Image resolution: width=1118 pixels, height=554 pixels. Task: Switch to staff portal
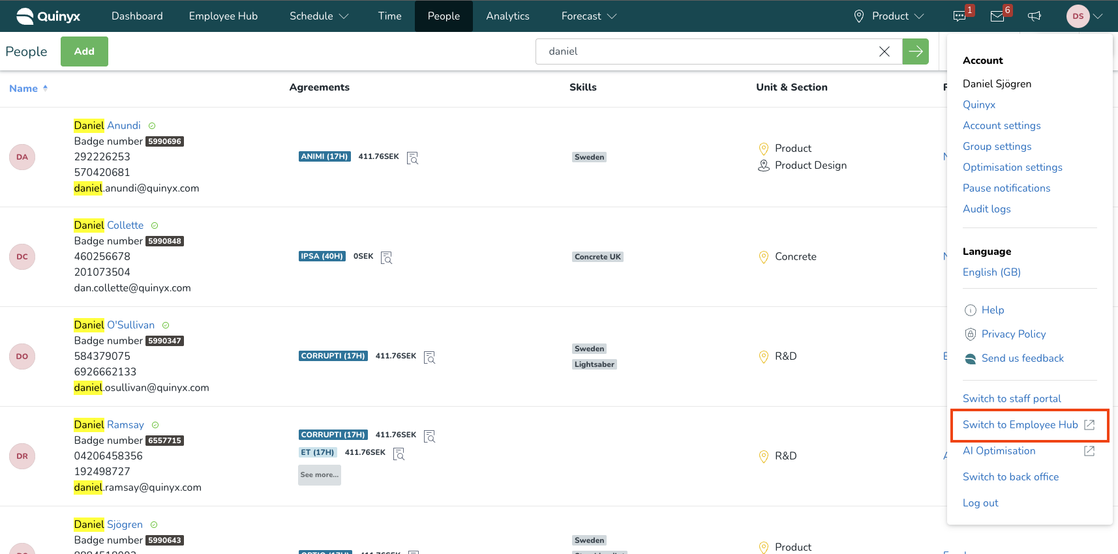(1012, 399)
